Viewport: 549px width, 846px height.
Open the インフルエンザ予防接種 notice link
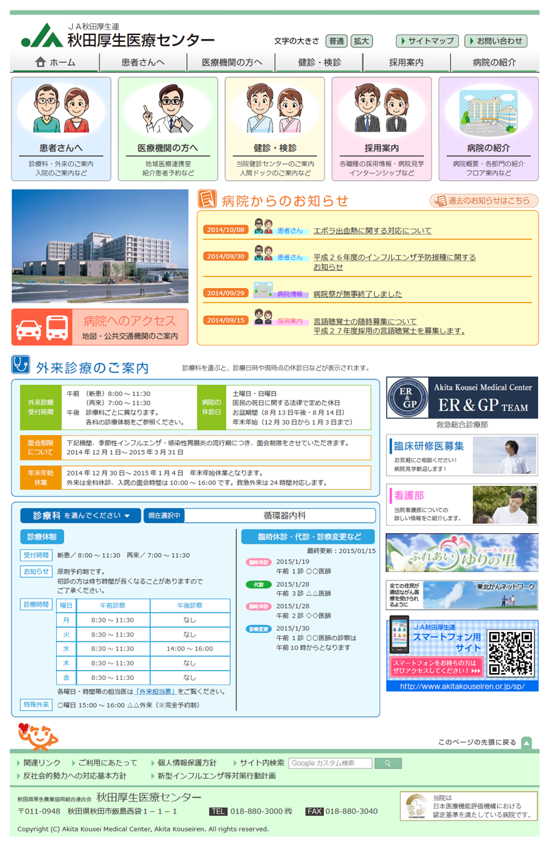pos(395,262)
